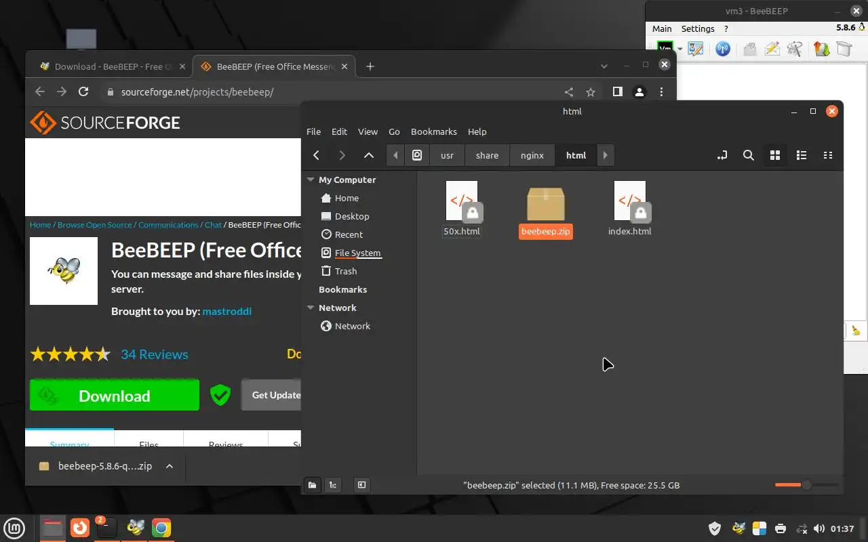Switch to compact view

(828, 155)
